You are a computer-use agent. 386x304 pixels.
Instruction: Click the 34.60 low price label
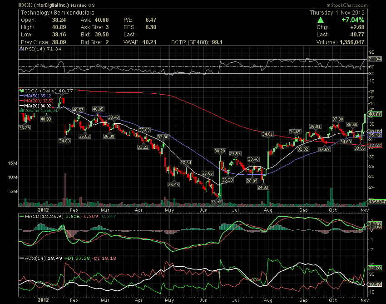(x=346, y=142)
